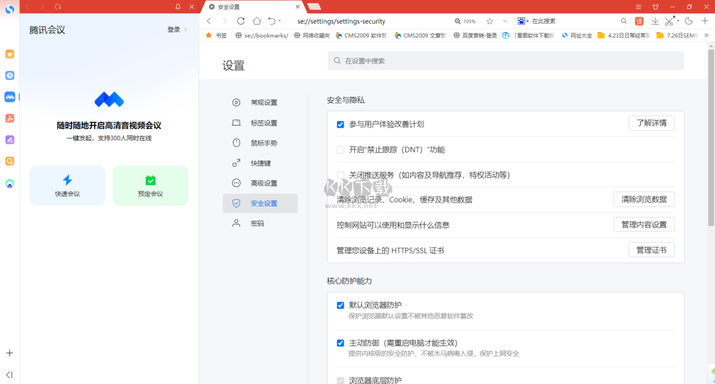Uncheck 参与用户体验改善计划

pyautogui.click(x=340, y=124)
